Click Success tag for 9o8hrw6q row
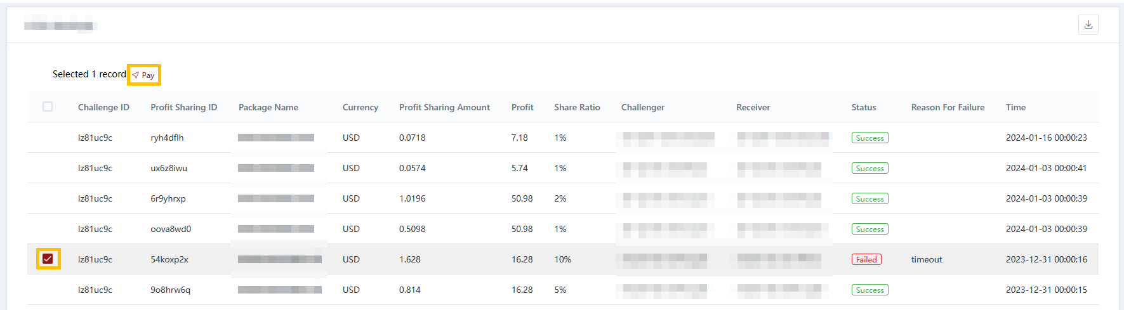 [869, 290]
